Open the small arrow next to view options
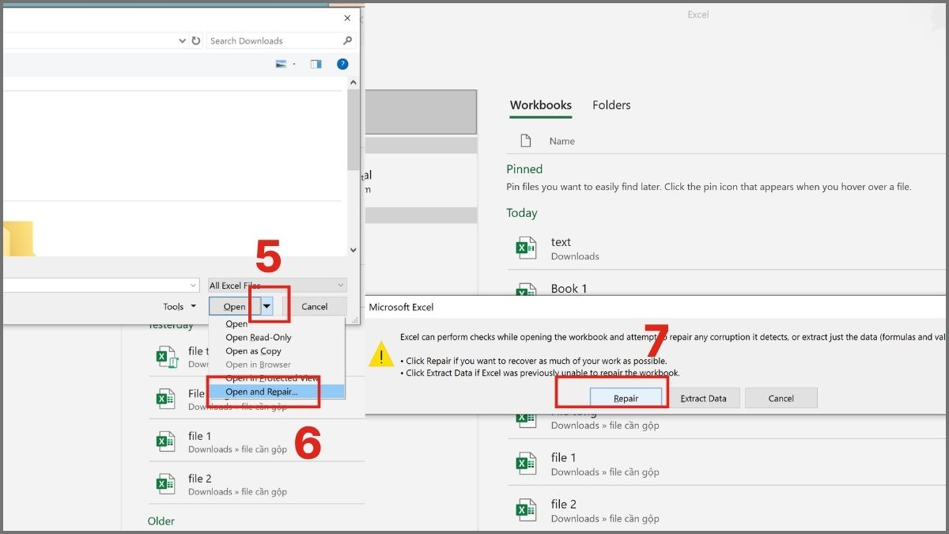This screenshot has width=949, height=534. (x=294, y=64)
